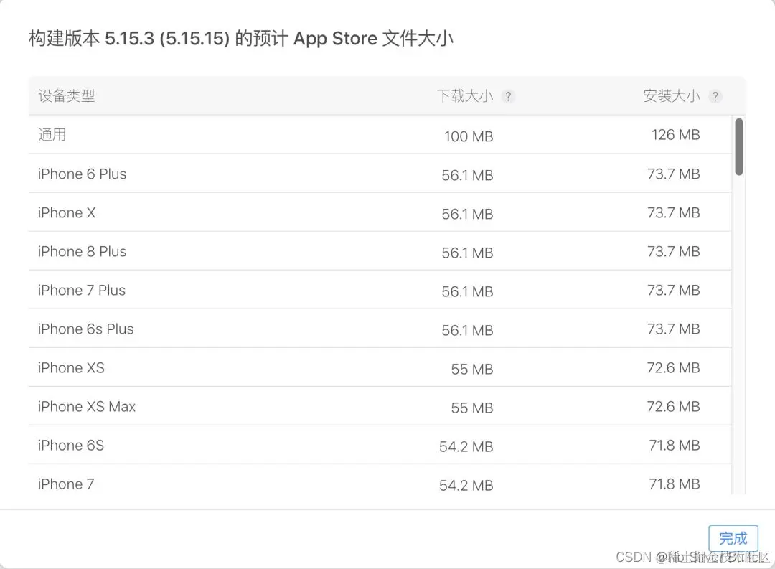Image resolution: width=775 pixels, height=569 pixels.
Task: Click the iPhone 7 Plus install size 73.7 MB
Action: pos(674,290)
